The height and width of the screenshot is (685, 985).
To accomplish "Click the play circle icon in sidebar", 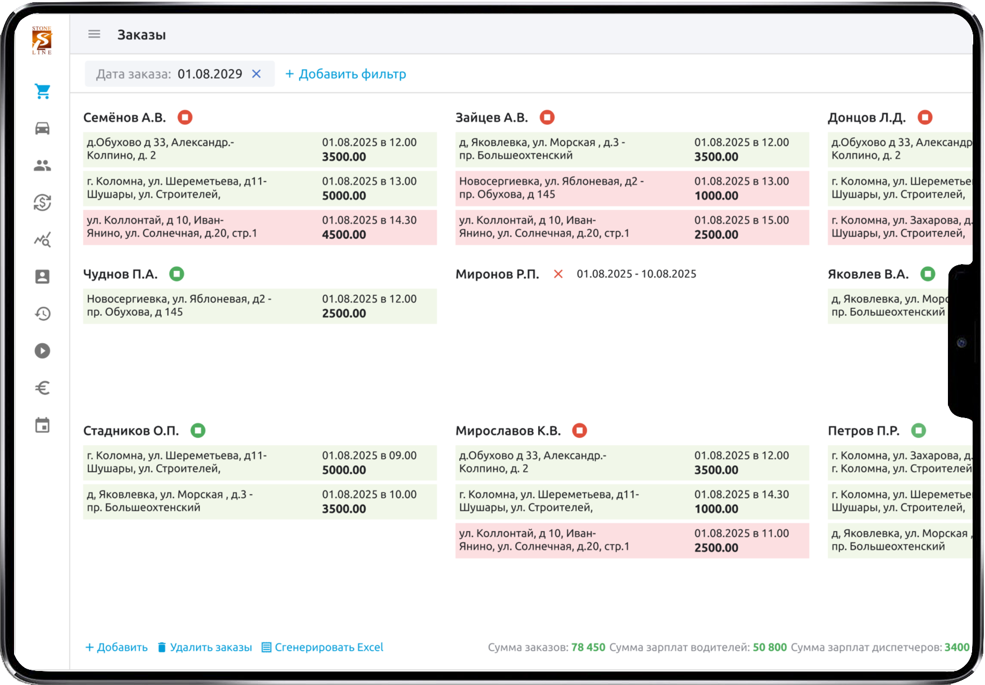I will (43, 351).
